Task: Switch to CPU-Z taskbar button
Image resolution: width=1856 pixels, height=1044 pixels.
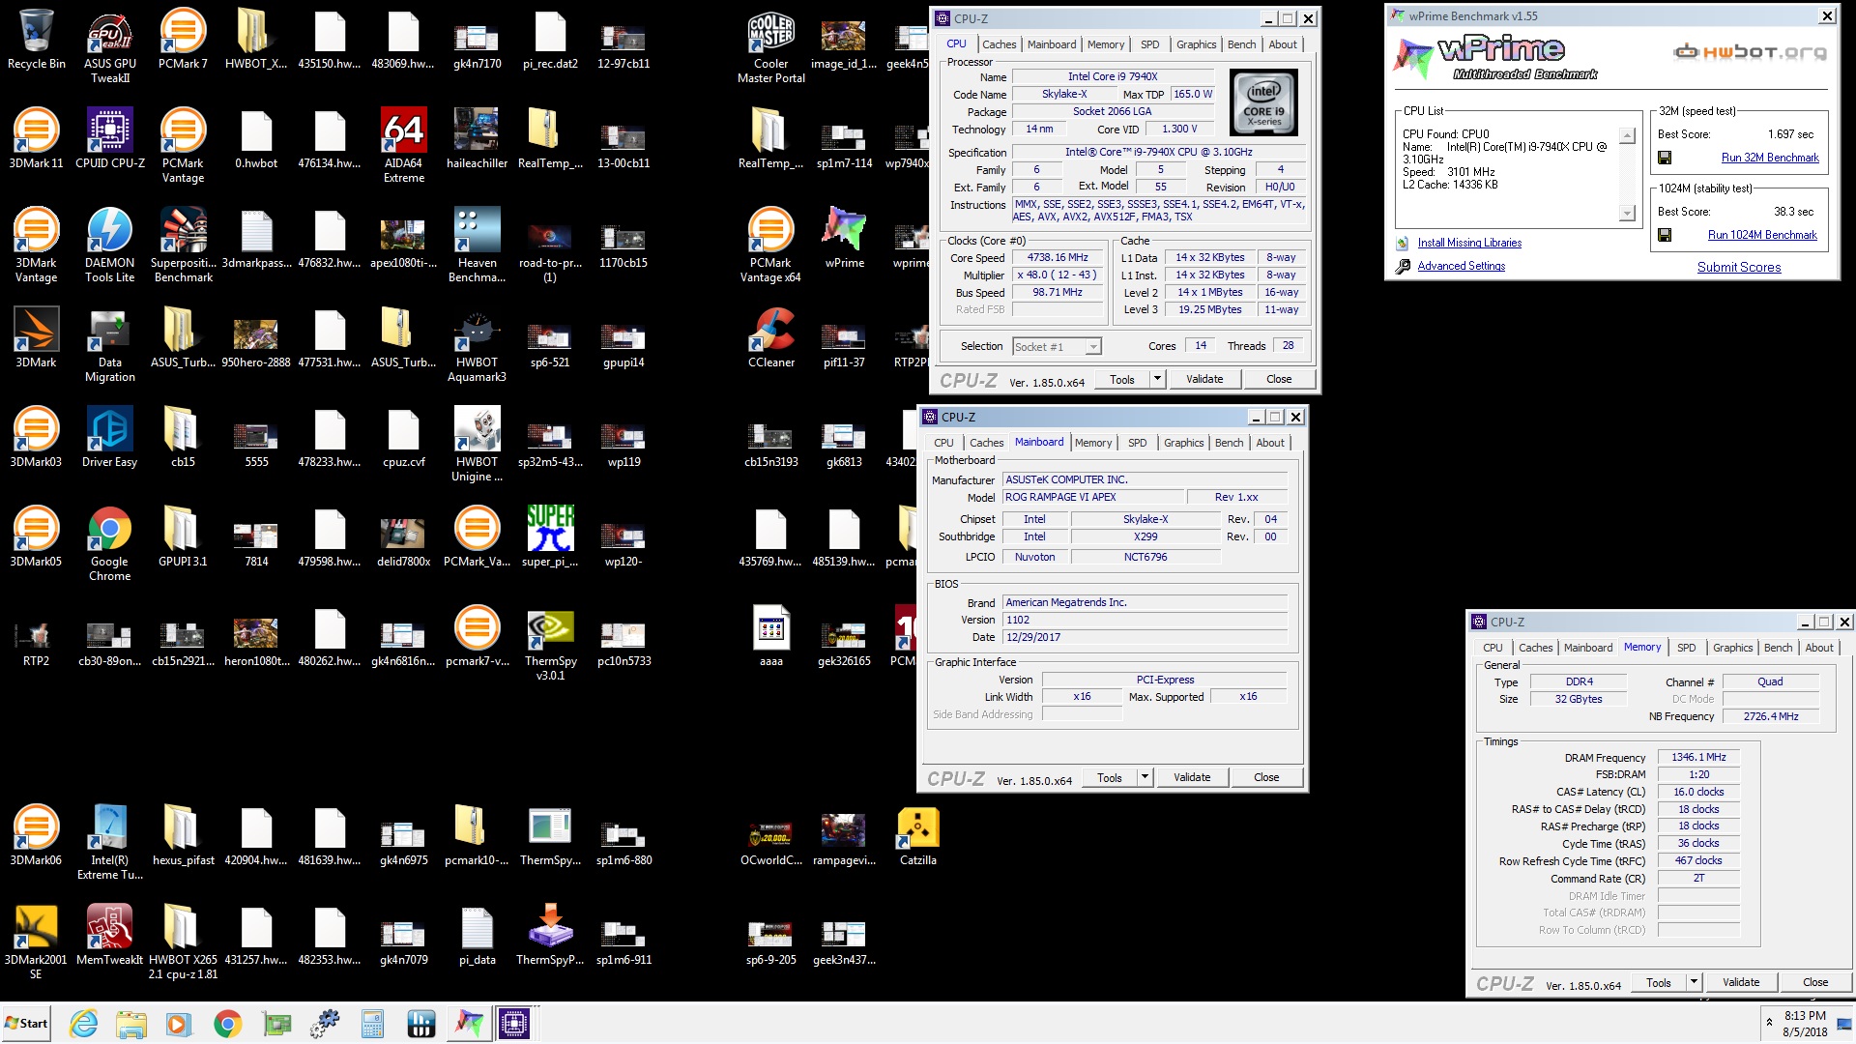Action: tap(514, 1024)
